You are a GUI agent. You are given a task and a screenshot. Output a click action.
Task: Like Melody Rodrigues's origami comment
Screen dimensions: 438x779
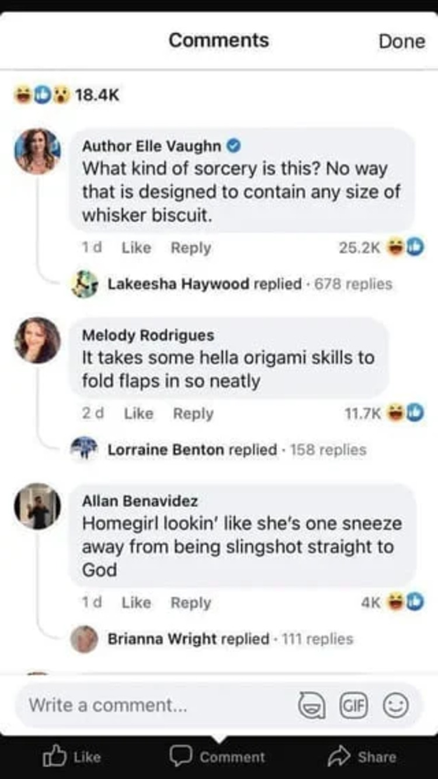pos(138,413)
